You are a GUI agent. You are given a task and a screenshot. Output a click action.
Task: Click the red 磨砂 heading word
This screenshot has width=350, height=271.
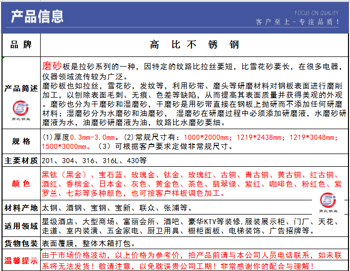[52, 66]
